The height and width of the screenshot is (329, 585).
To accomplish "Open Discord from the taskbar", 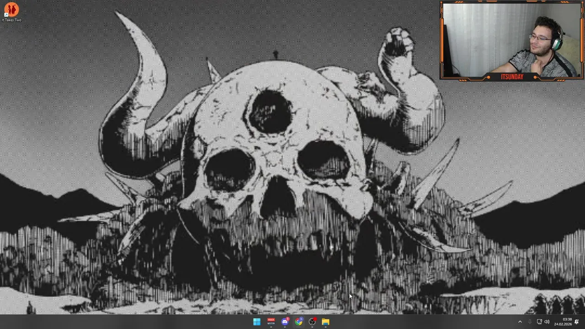I will click(x=285, y=322).
